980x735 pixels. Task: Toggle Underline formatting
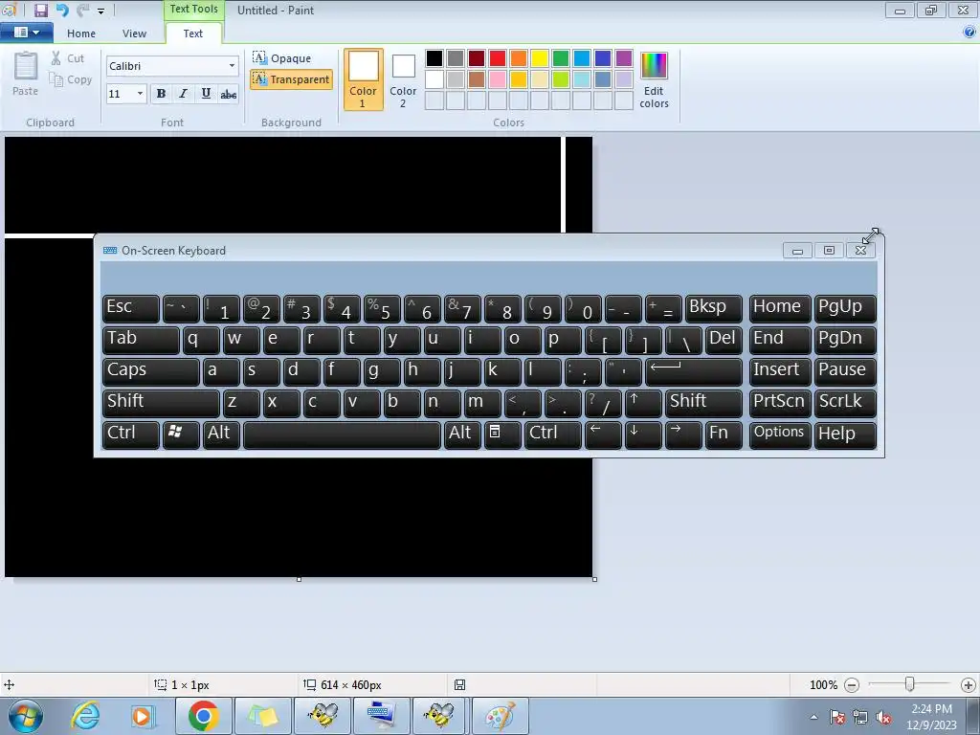click(206, 94)
